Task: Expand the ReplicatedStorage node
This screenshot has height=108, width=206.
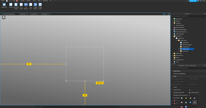Action: point(172,29)
